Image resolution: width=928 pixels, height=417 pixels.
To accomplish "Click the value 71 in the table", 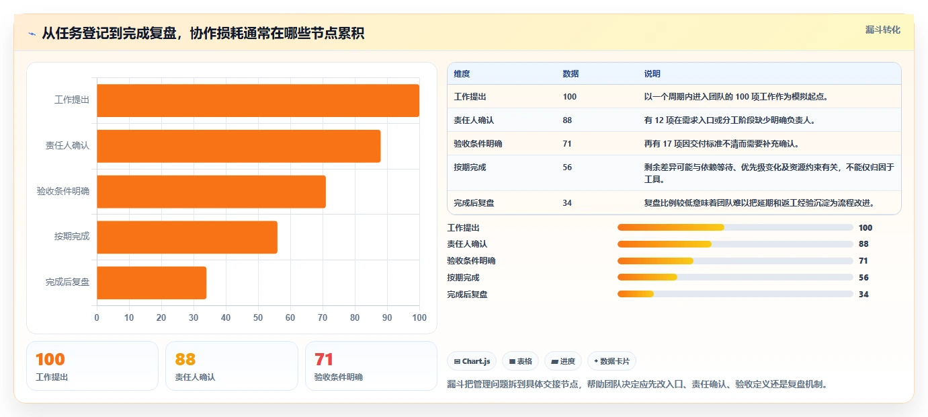I will [x=567, y=143].
